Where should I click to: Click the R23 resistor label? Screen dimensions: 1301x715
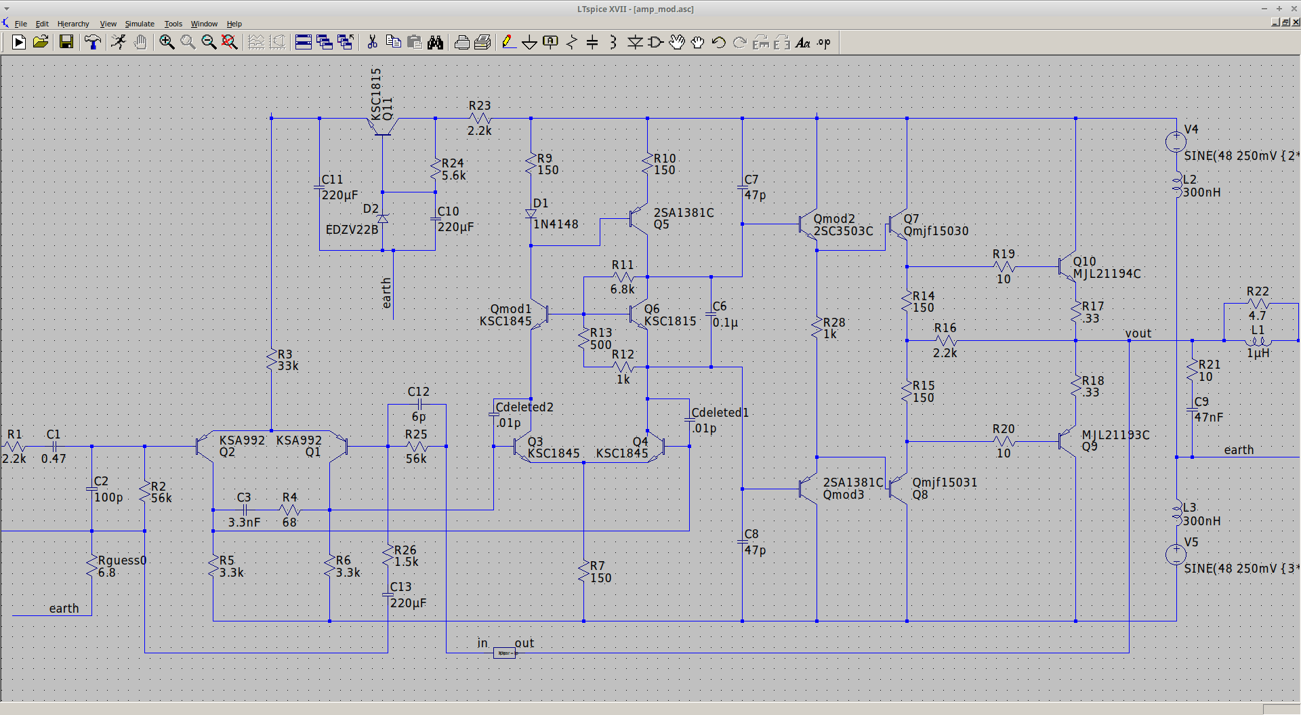(x=480, y=106)
